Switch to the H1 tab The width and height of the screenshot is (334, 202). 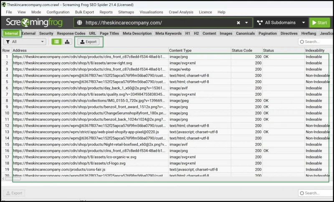tap(187, 33)
